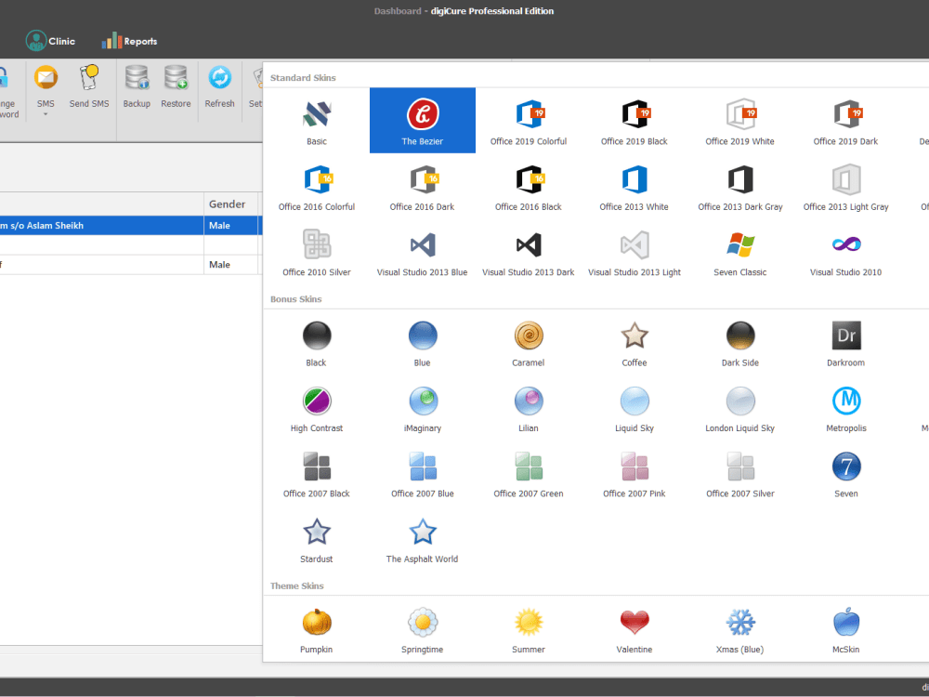Apply the Office 2019 Black skin
Screen dimensions: 929x697
pos(634,121)
